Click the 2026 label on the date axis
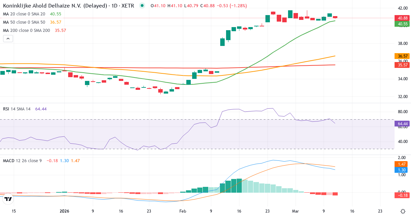Viewport: 411px width, 216px height. (x=64, y=212)
